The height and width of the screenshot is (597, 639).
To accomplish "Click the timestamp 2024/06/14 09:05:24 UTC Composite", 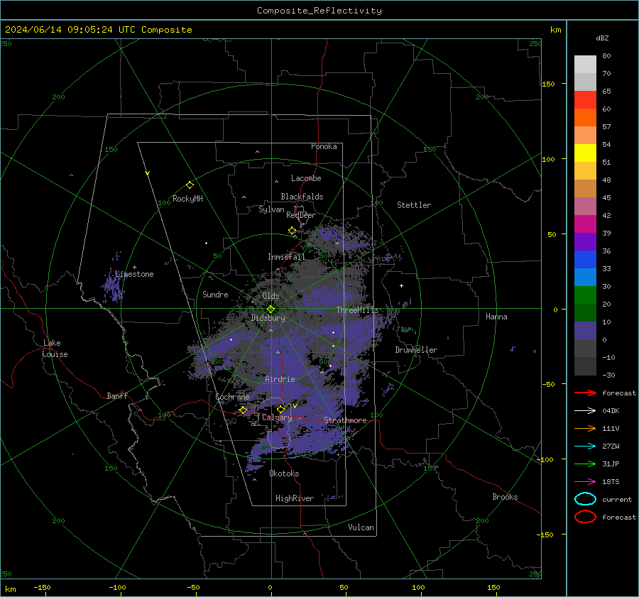I will [x=99, y=30].
